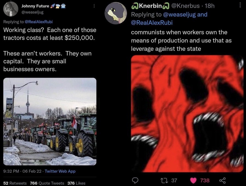
Task: Open @RealAlexRubi link in Johnny Future's reply
Action: (39, 22)
